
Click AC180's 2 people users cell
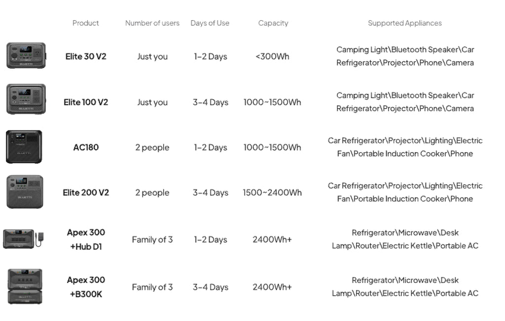152,147
